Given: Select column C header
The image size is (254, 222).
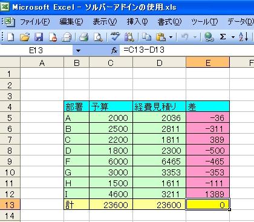Looking at the screenshot, I should (111, 63).
